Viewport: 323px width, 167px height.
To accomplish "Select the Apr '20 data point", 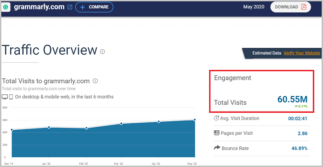I will coord(159,122).
